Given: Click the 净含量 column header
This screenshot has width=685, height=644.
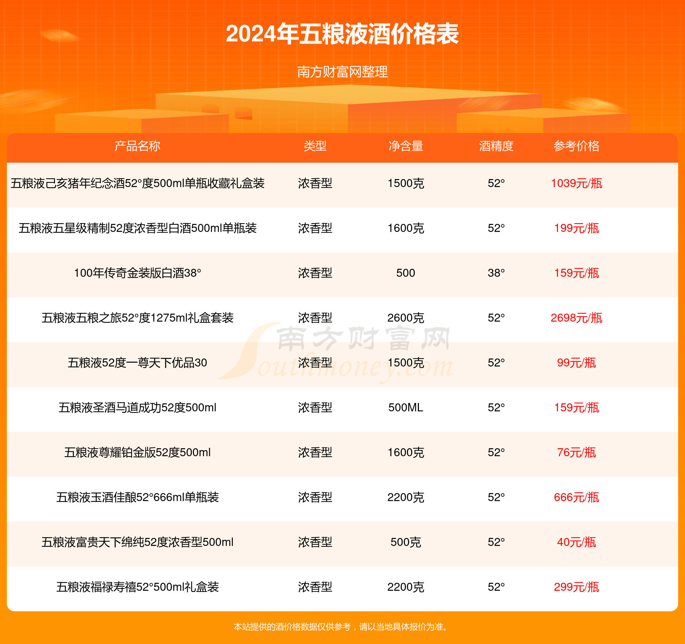Looking at the screenshot, I should pyautogui.click(x=406, y=146).
